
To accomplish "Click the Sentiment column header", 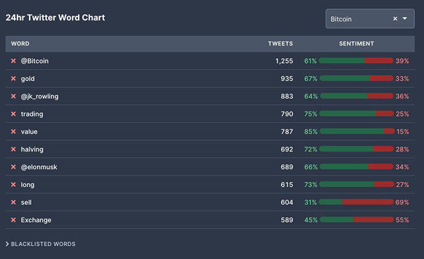I will coord(356,44).
